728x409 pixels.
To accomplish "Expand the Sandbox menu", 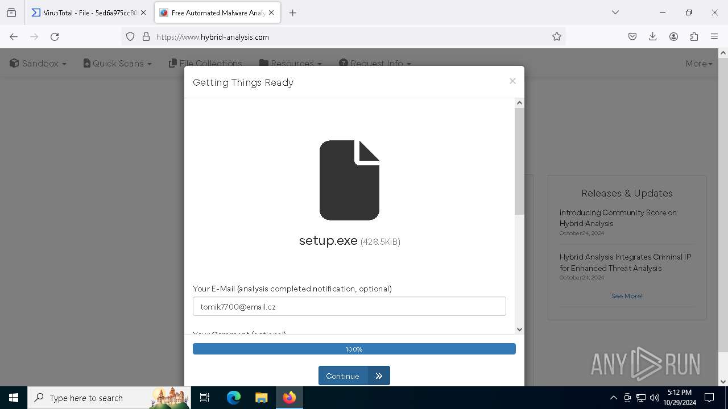I will click(38, 63).
